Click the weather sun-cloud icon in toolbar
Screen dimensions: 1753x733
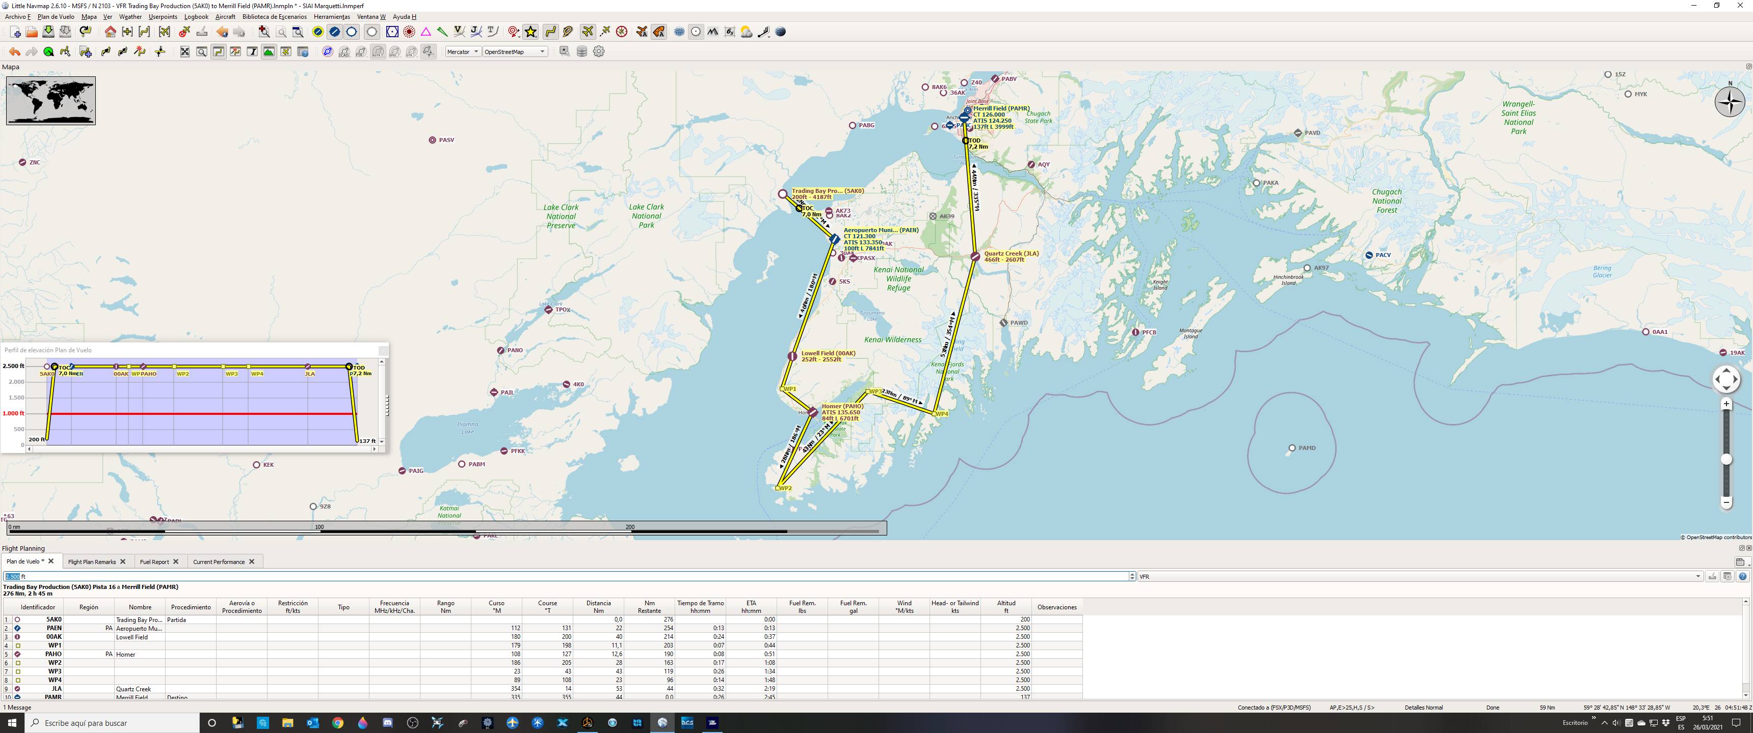click(747, 32)
